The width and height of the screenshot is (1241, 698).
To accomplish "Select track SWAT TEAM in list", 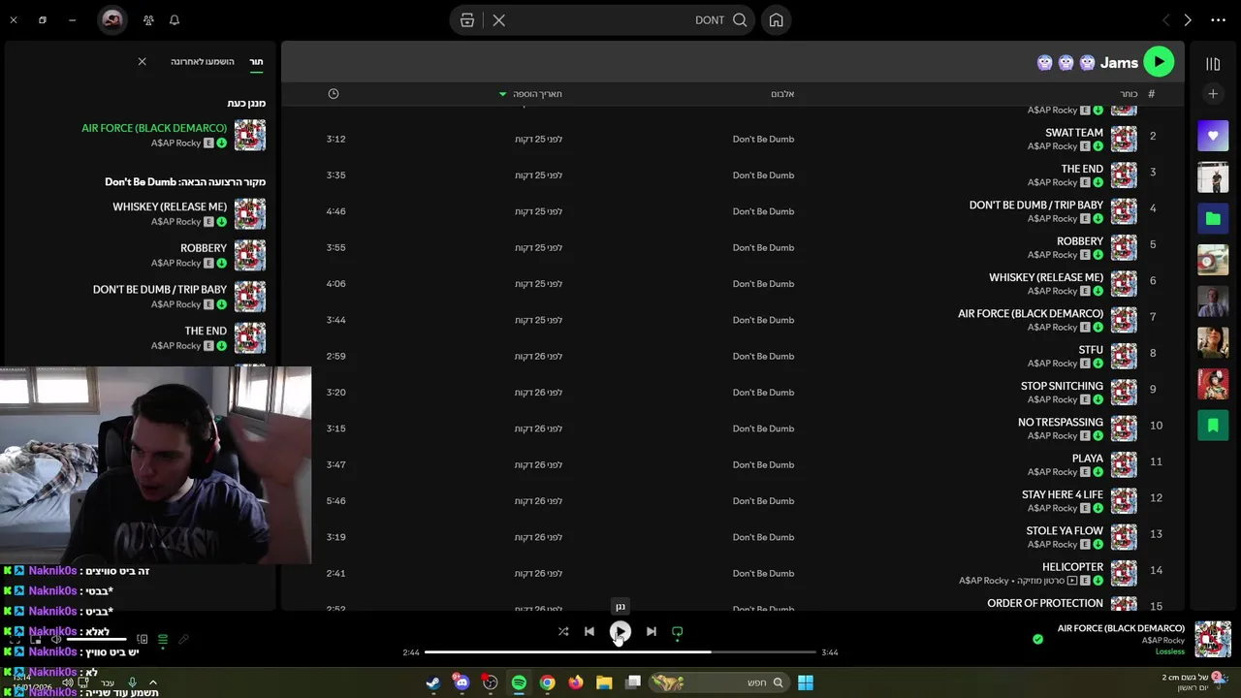I will click(x=1074, y=133).
